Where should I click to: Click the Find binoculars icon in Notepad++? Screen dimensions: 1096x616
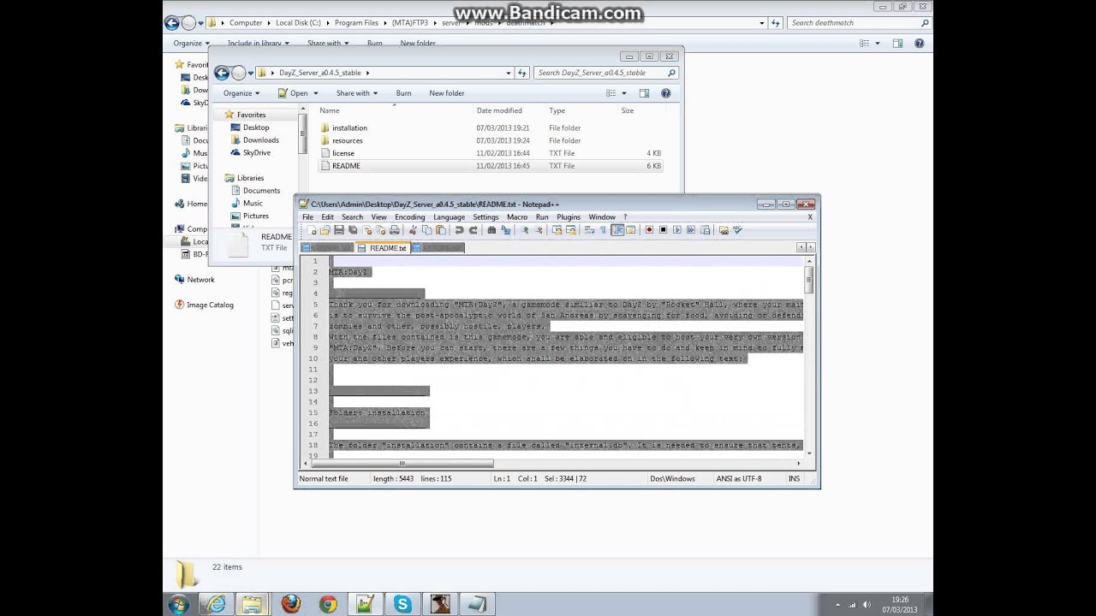(491, 230)
